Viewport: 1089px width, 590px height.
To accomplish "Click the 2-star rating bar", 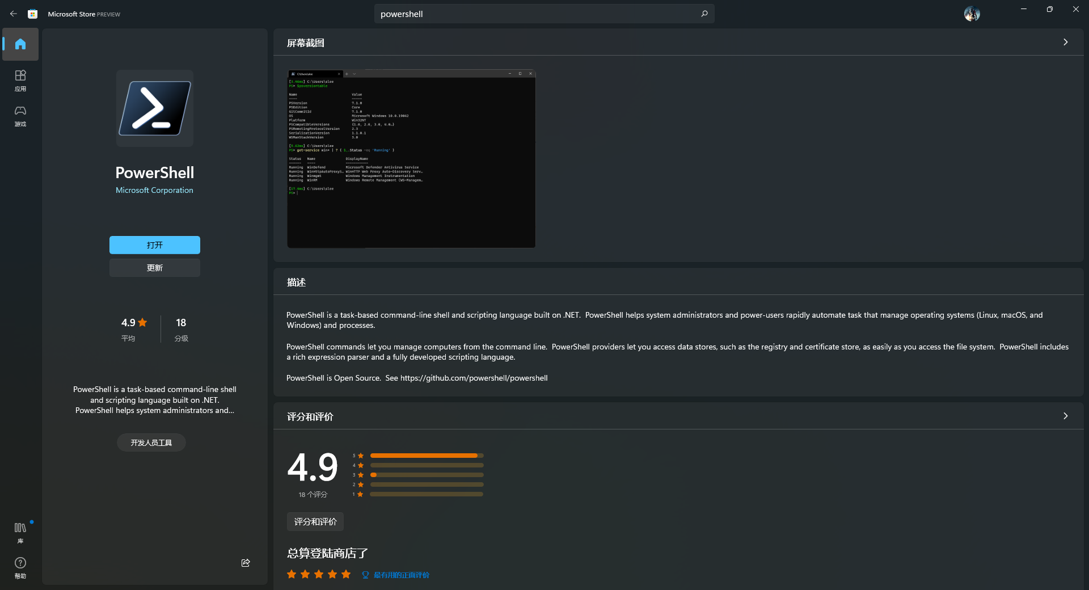I will coord(427,484).
